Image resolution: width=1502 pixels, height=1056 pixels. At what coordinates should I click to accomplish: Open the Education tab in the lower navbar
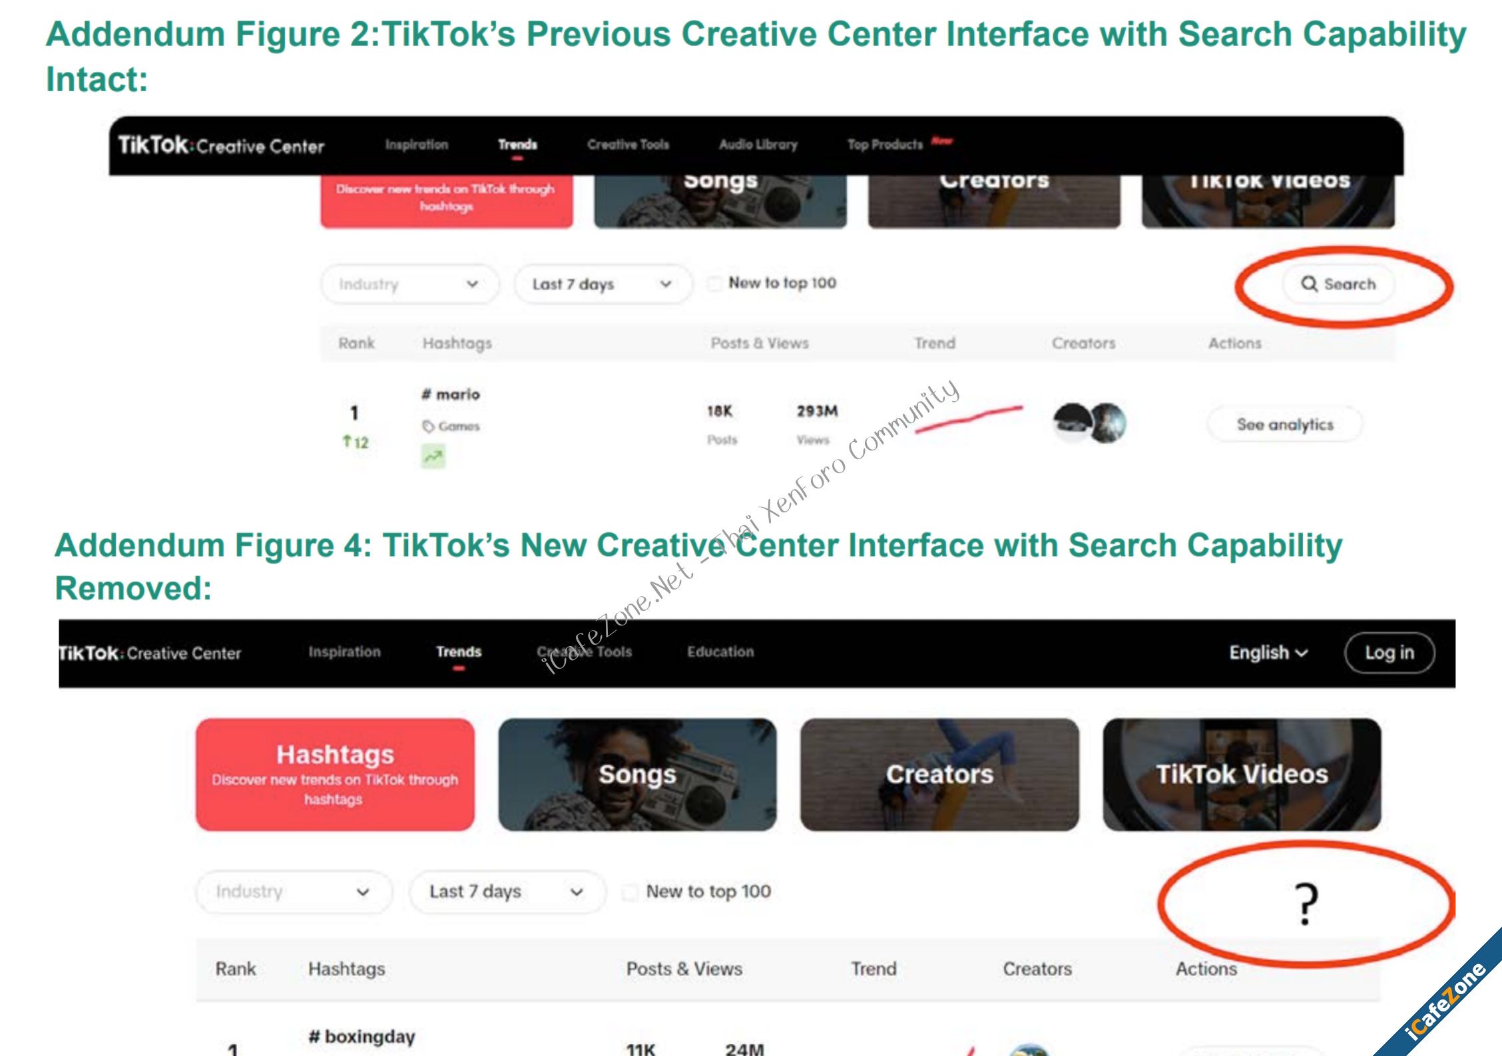point(720,652)
